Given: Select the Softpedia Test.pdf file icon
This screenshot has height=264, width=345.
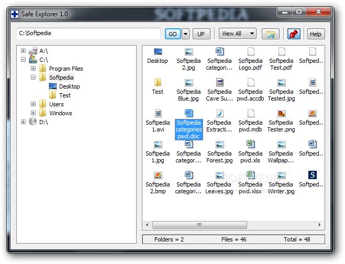Looking at the screenshot, I should (x=282, y=52).
